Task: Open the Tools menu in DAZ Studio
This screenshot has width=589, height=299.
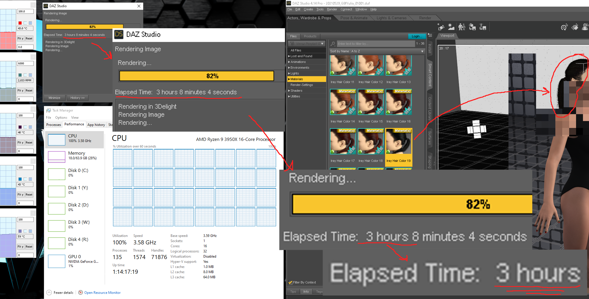Action: tap(320, 9)
